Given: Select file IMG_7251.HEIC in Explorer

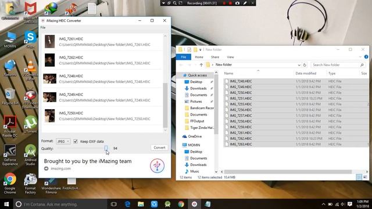Looking at the screenshot, I should 241,98.
